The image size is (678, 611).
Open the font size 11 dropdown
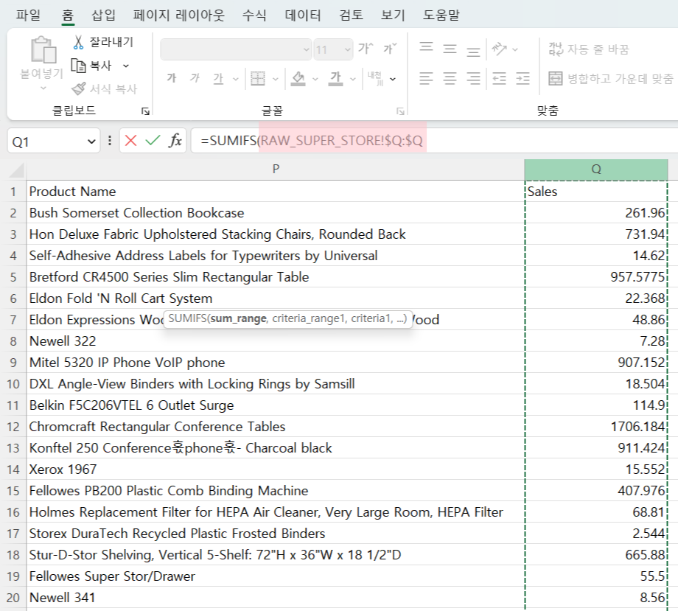click(348, 49)
